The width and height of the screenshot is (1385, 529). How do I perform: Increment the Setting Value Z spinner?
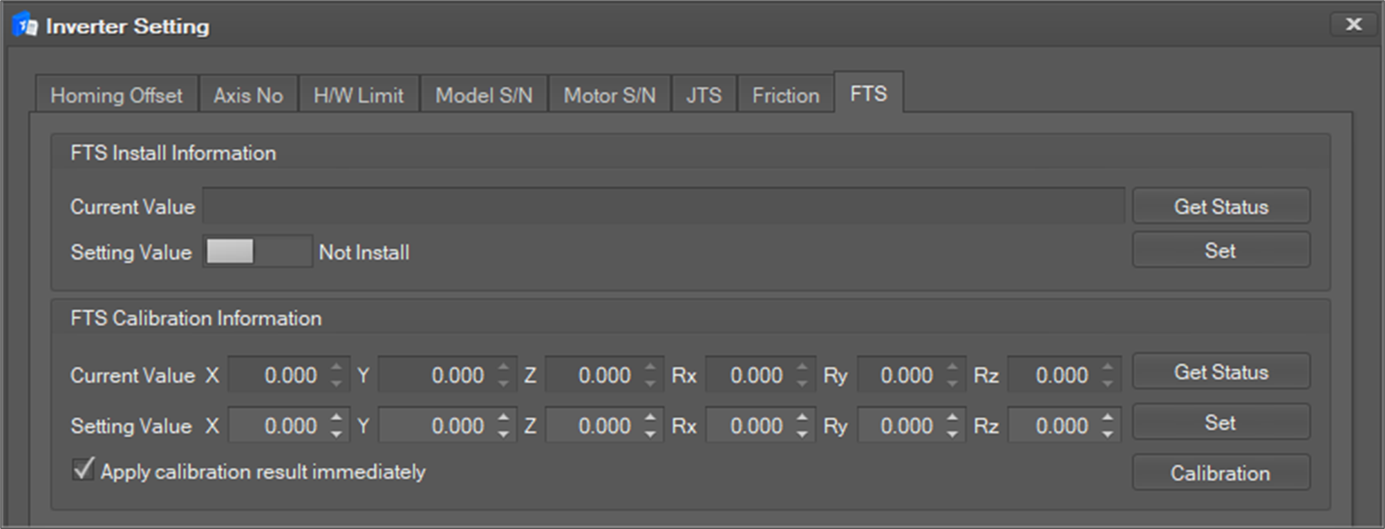(x=650, y=418)
